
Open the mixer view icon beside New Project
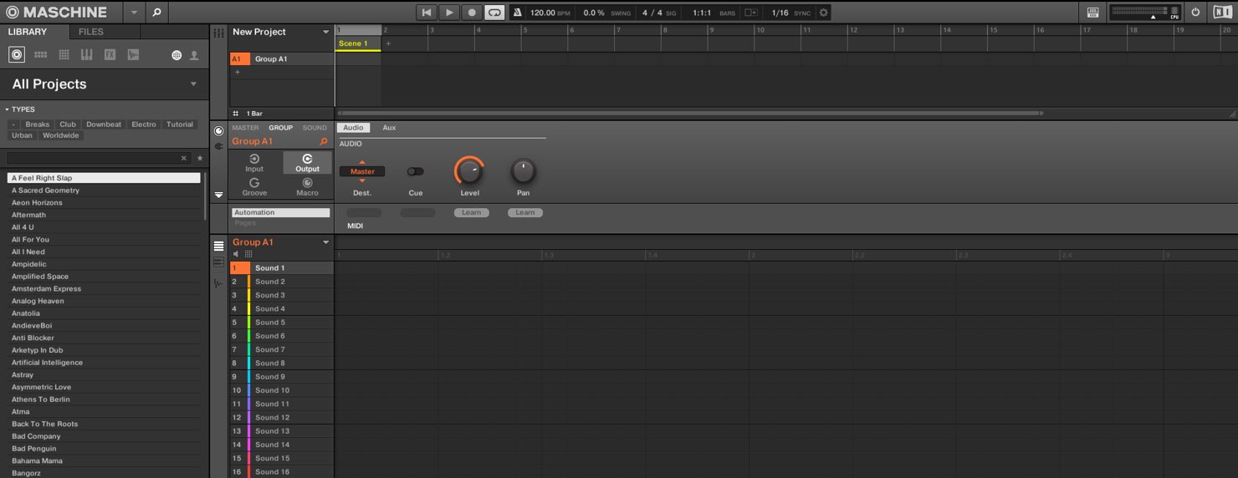pos(219,33)
